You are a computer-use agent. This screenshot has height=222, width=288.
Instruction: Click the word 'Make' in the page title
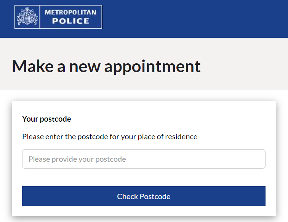(x=33, y=66)
